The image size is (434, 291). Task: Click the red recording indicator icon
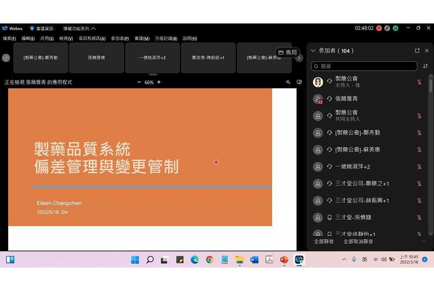coord(379,28)
